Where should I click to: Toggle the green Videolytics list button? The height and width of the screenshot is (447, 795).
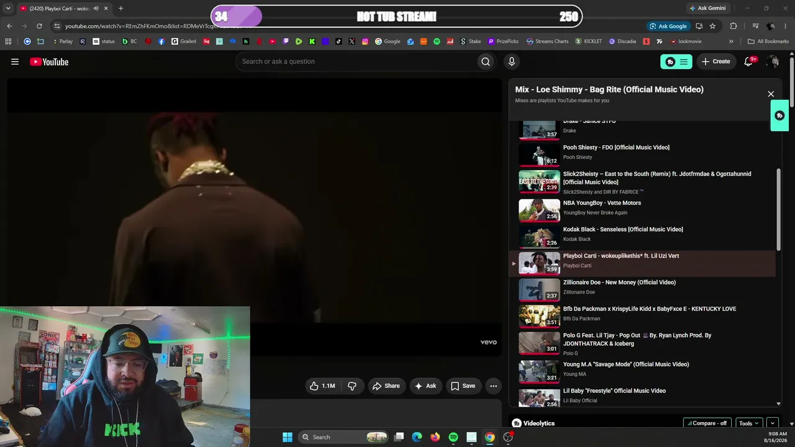[676, 61]
